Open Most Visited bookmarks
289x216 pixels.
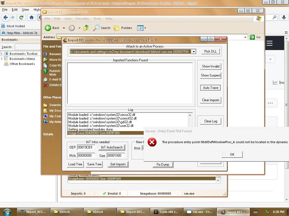tap(13, 26)
